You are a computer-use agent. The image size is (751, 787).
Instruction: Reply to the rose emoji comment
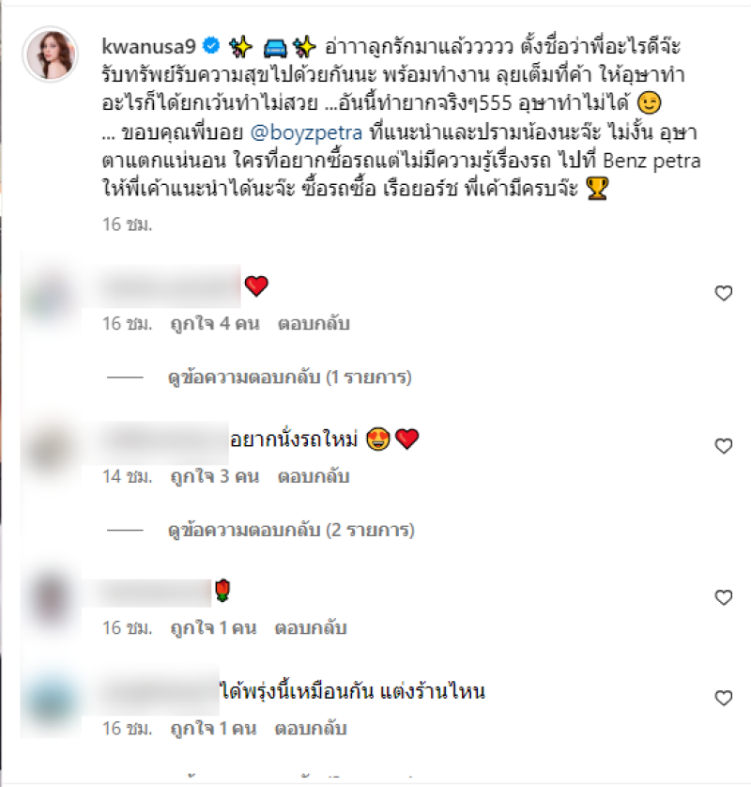[311, 628]
